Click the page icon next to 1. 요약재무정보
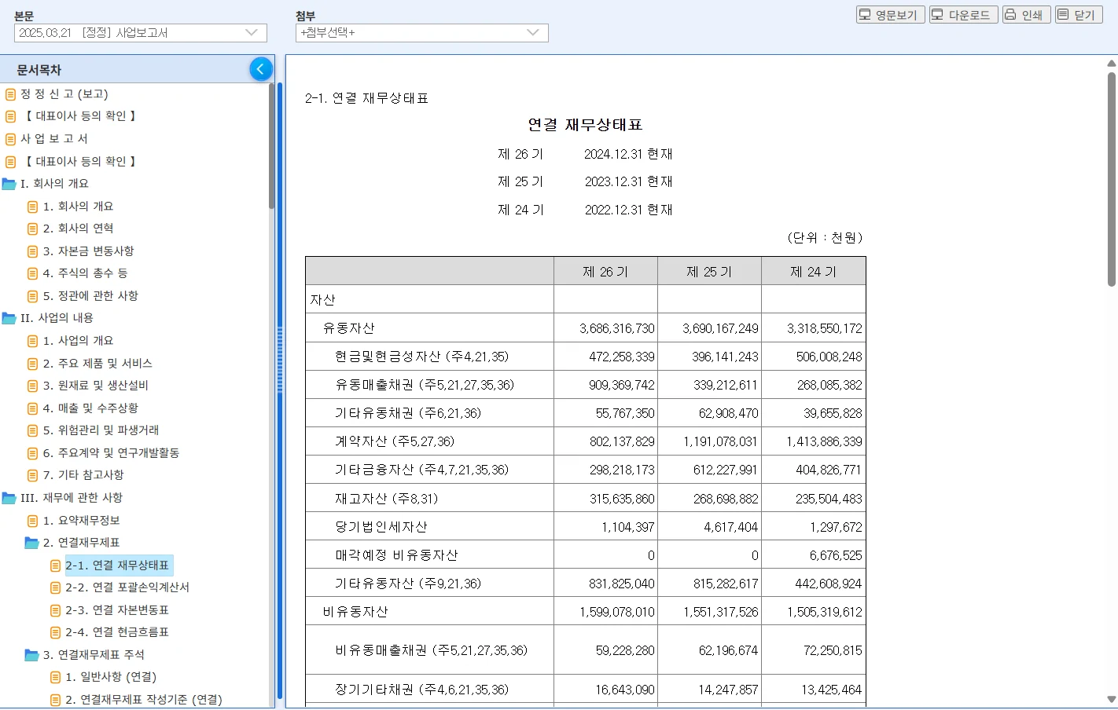 point(32,521)
